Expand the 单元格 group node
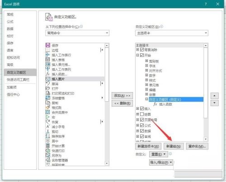Viewport: 226px width, 182px height. point(146,84)
